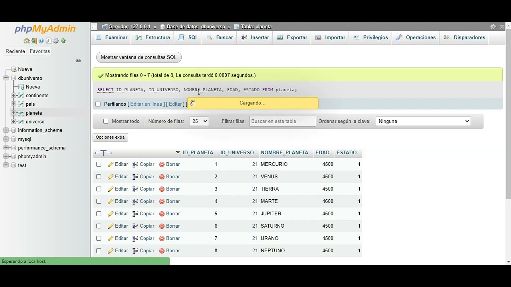Open the Reciente tables button
The image size is (511, 287).
point(15,51)
